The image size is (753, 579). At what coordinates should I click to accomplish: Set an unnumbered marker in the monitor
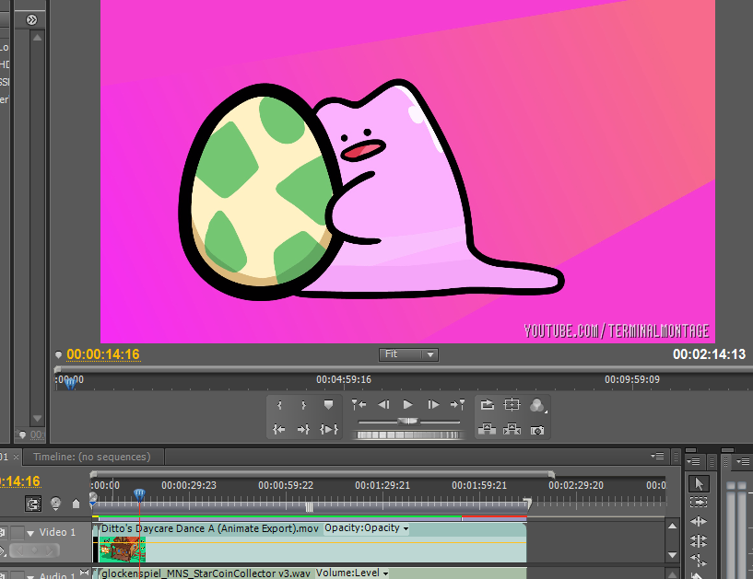[328, 405]
